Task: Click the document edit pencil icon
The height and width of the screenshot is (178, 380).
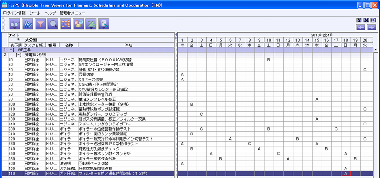Action: [104, 24]
